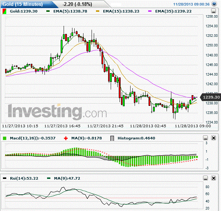This screenshot has height=211, width=221.
Task: Click the EMA(5) green legend swatch
Action: click(x=48, y=11)
